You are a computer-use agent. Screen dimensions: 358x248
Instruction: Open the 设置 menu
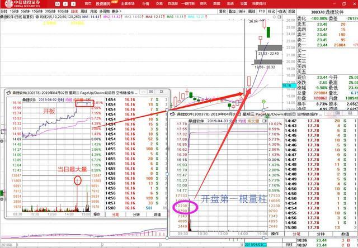244,4
